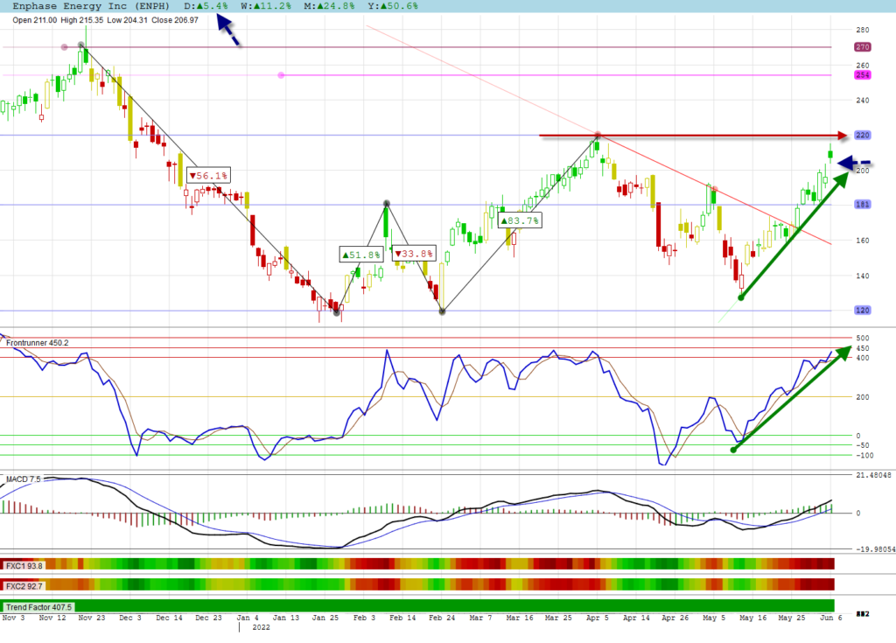This screenshot has height=643, width=896.
Task: Click the 2022 year label
Action: pyautogui.click(x=261, y=627)
